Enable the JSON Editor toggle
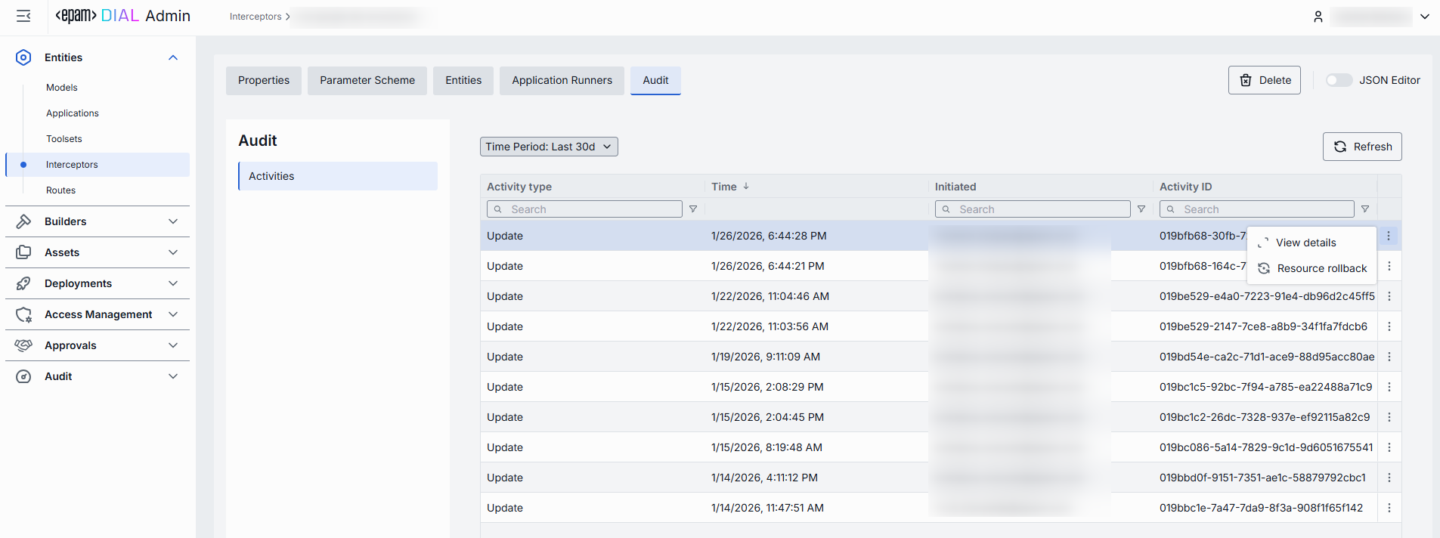The width and height of the screenshot is (1440, 538). 1339,80
